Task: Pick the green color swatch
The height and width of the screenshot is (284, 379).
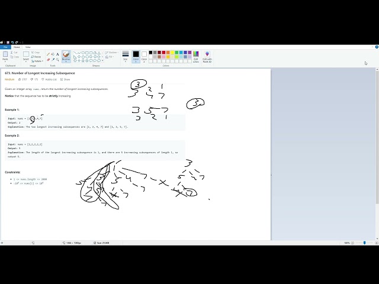Action: (176, 53)
